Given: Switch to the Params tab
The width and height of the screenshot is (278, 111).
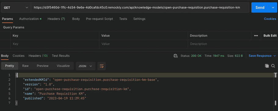Looking at the screenshot, I should click(x=7, y=19).
